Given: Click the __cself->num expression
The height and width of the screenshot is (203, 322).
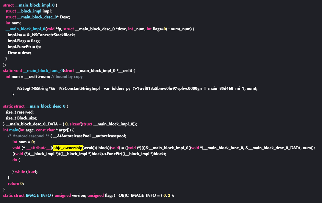Looking at the screenshot, I should pyautogui.click(x=37, y=76).
